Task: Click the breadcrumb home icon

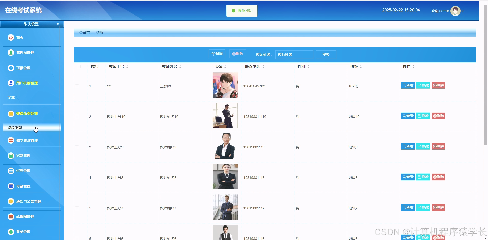Action: 81,33
